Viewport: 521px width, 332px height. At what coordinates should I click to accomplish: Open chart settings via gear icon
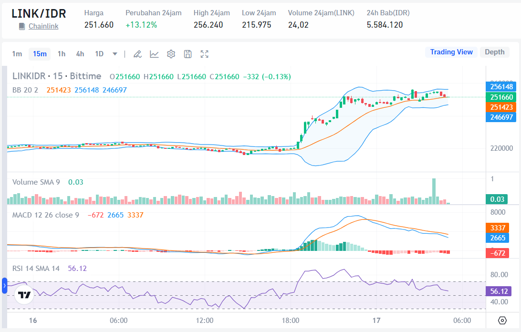[x=171, y=54]
